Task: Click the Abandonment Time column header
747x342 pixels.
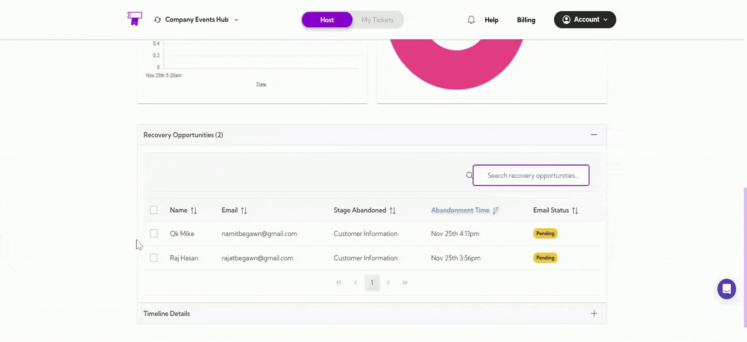Action: pyautogui.click(x=460, y=210)
